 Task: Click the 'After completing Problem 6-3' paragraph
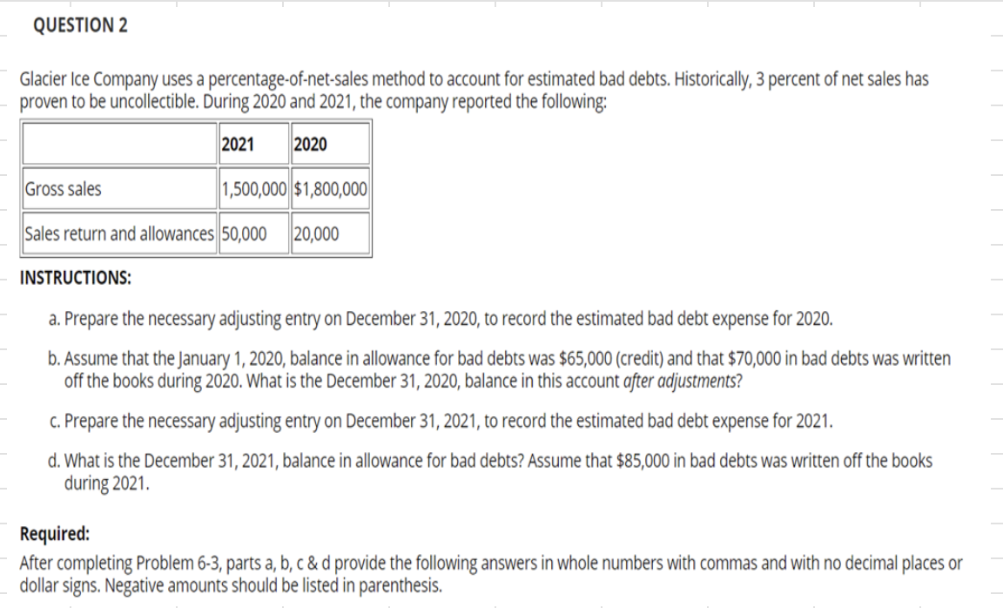[x=491, y=574]
